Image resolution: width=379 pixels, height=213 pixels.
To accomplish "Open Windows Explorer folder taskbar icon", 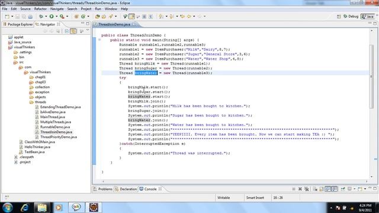I will (x=42, y=208).
